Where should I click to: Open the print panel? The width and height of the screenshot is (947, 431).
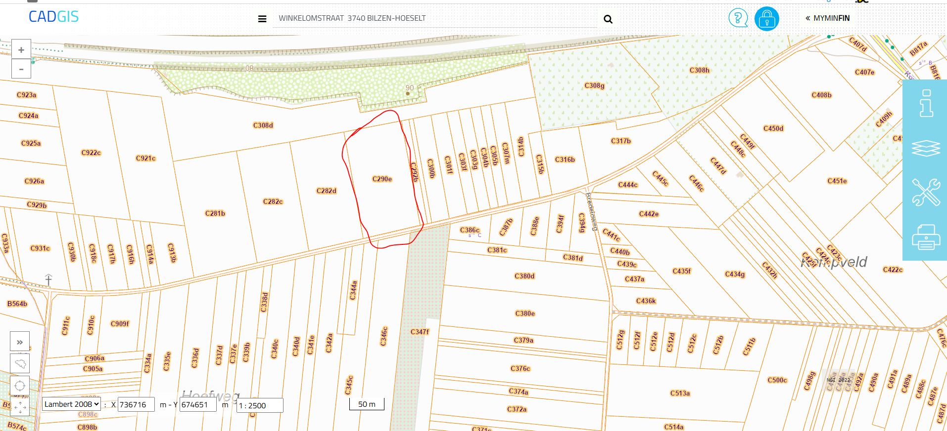pyautogui.click(x=926, y=237)
